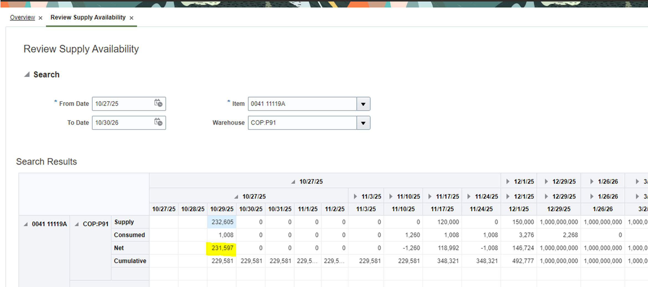Close the Review Supply Availability tab

tap(132, 18)
